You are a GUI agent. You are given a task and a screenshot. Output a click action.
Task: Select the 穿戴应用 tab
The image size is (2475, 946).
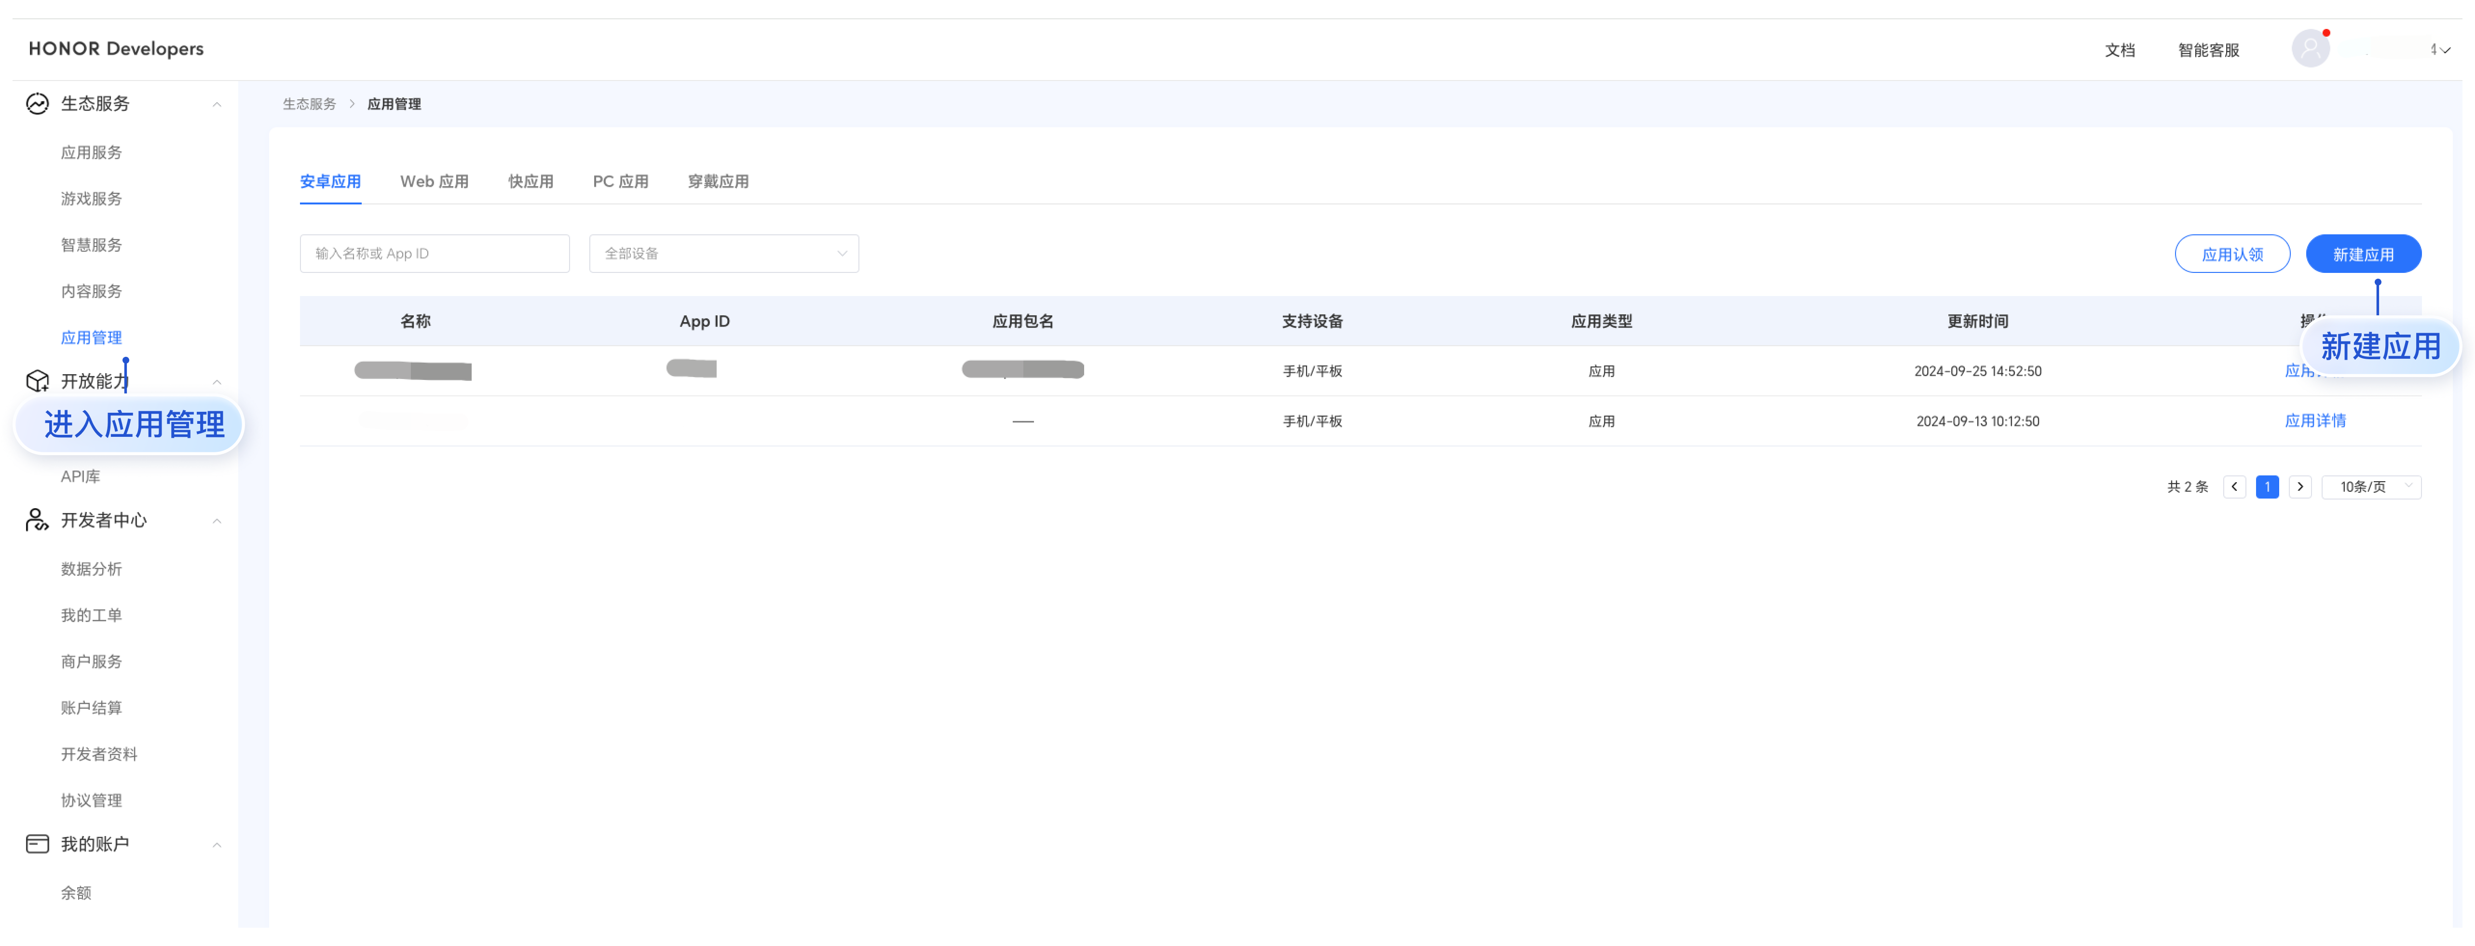tap(718, 181)
